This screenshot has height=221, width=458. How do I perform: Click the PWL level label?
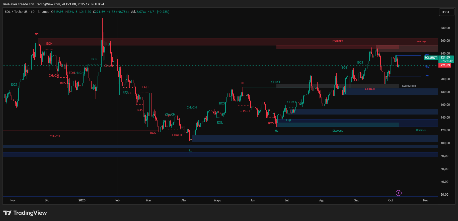coord(427,76)
